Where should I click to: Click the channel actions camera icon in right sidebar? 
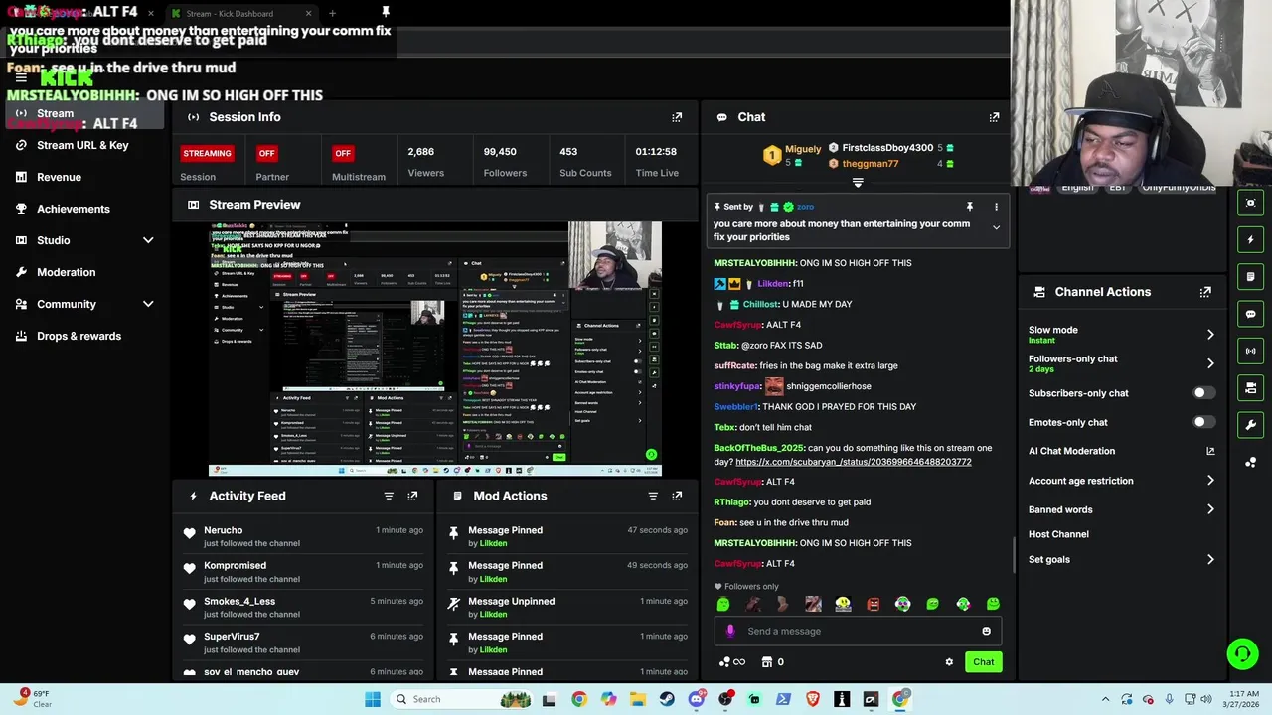point(1250,387)
